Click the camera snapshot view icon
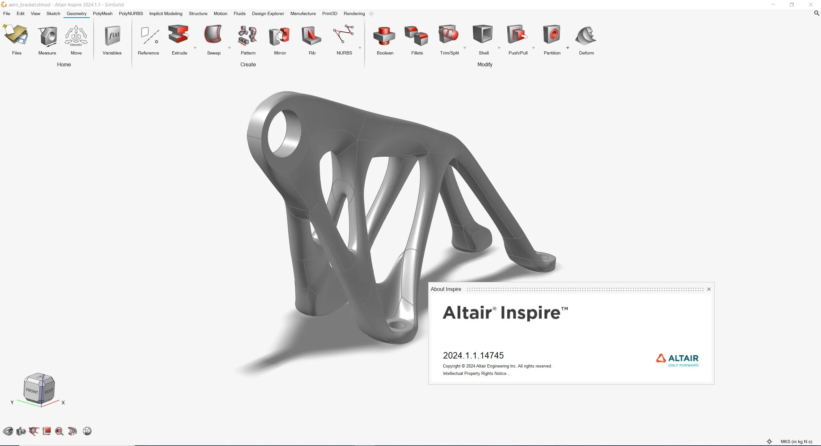821x446 pixels. point(21,431)
